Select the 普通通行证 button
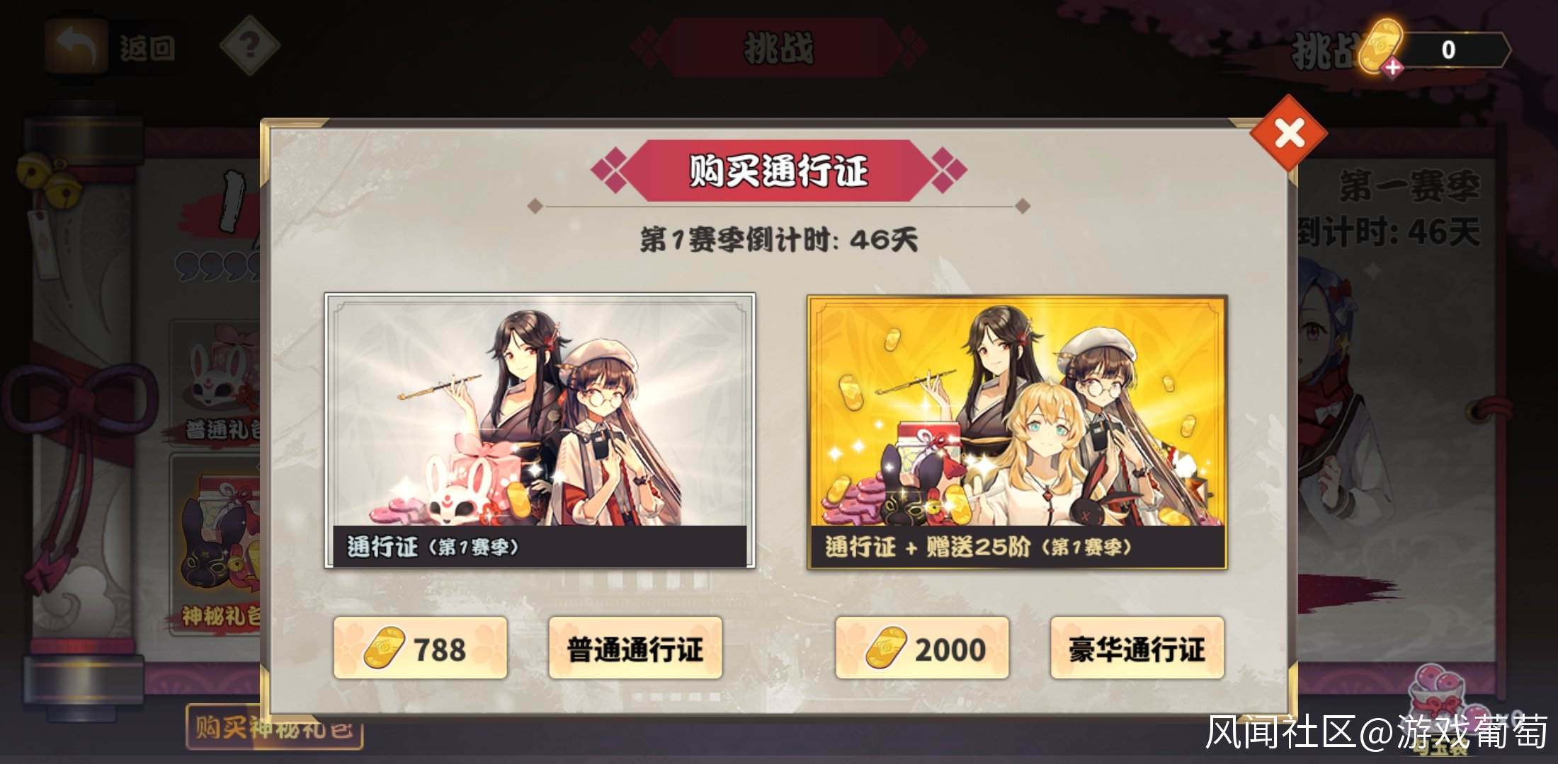Image resolution: width=1558 pixels, height=764 pixels. (x=635, y=648)
